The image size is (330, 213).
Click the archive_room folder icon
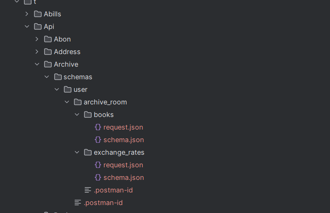(78, 102)
